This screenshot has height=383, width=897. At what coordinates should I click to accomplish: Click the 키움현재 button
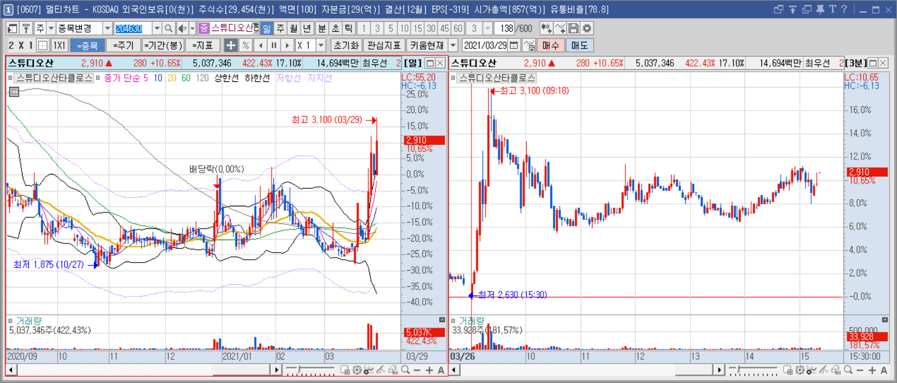(x=427, y=45)
